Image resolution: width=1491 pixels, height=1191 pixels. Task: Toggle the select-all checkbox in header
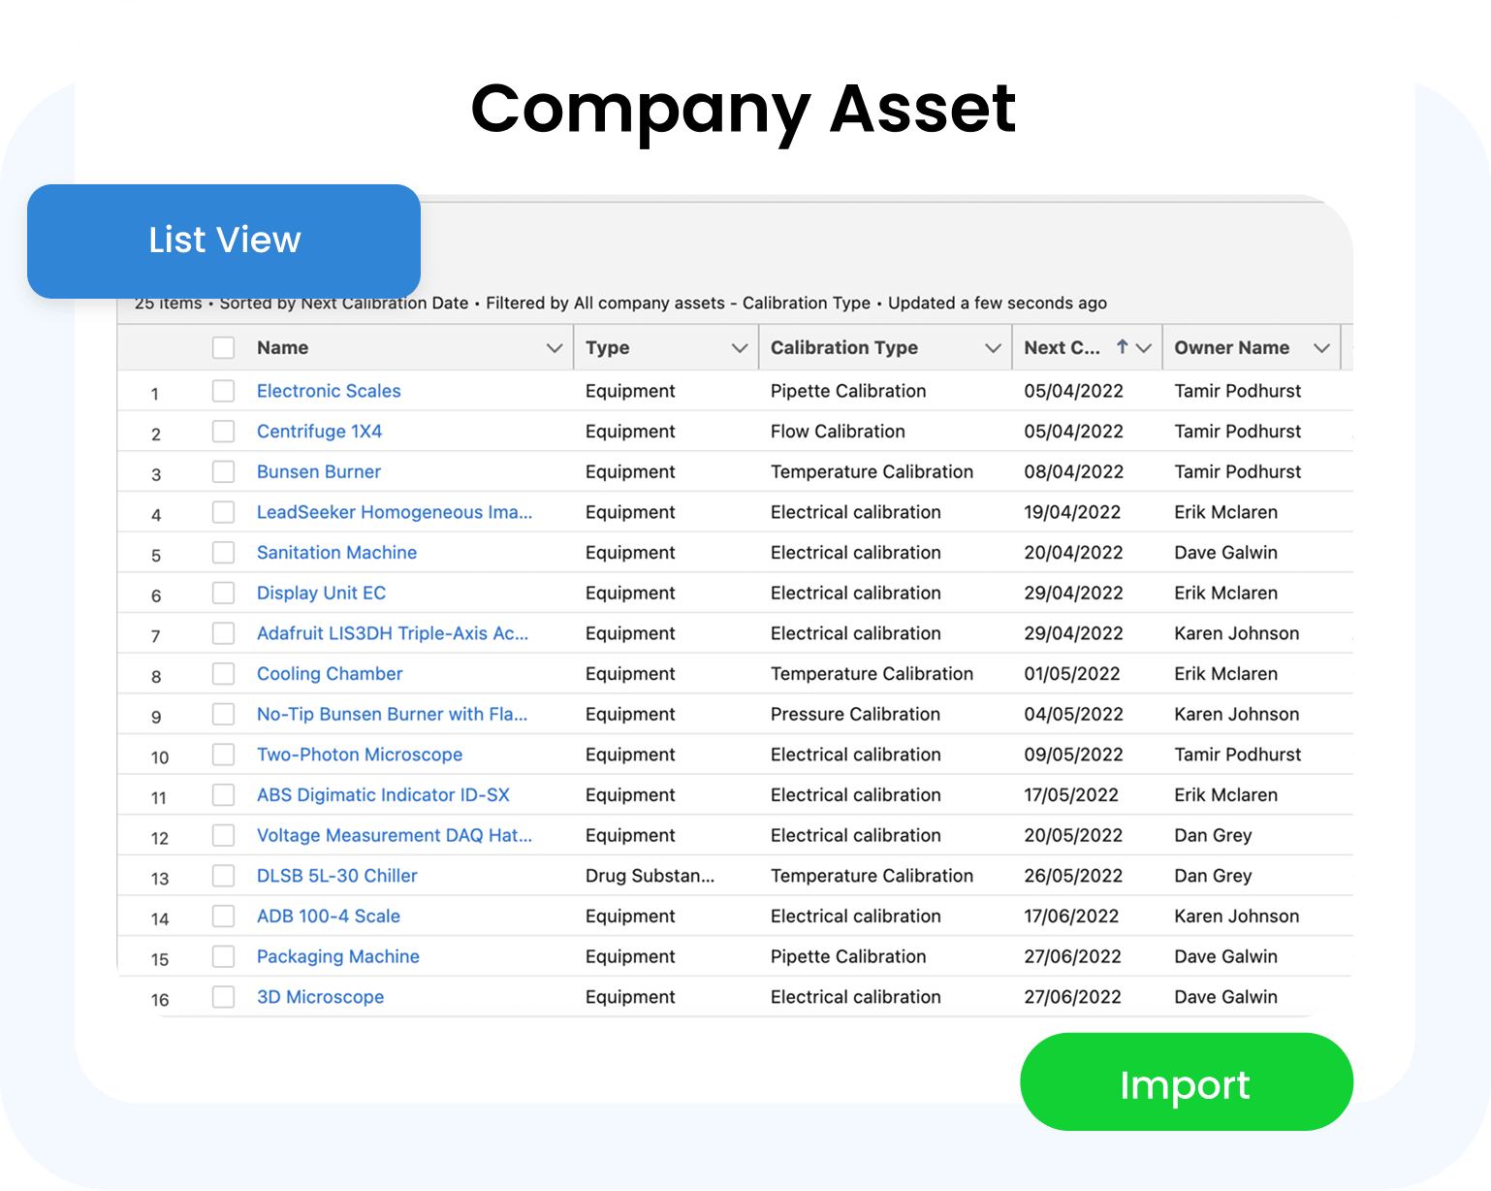224,348
